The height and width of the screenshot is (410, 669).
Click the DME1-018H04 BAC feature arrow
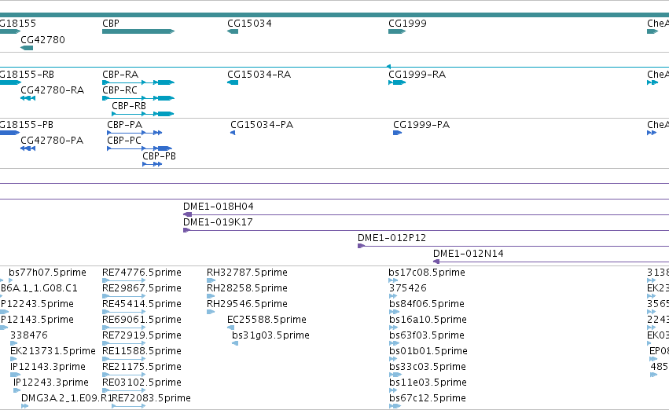[426, 214]
